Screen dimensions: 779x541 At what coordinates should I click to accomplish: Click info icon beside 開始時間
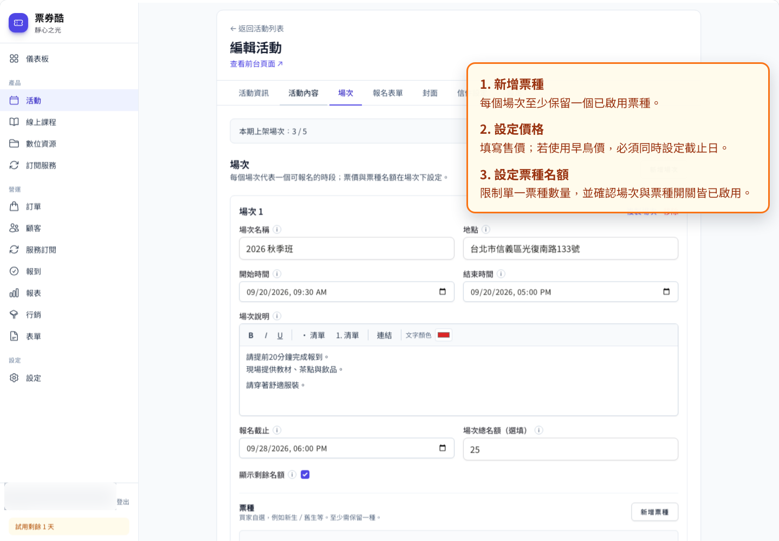point(277,274)
